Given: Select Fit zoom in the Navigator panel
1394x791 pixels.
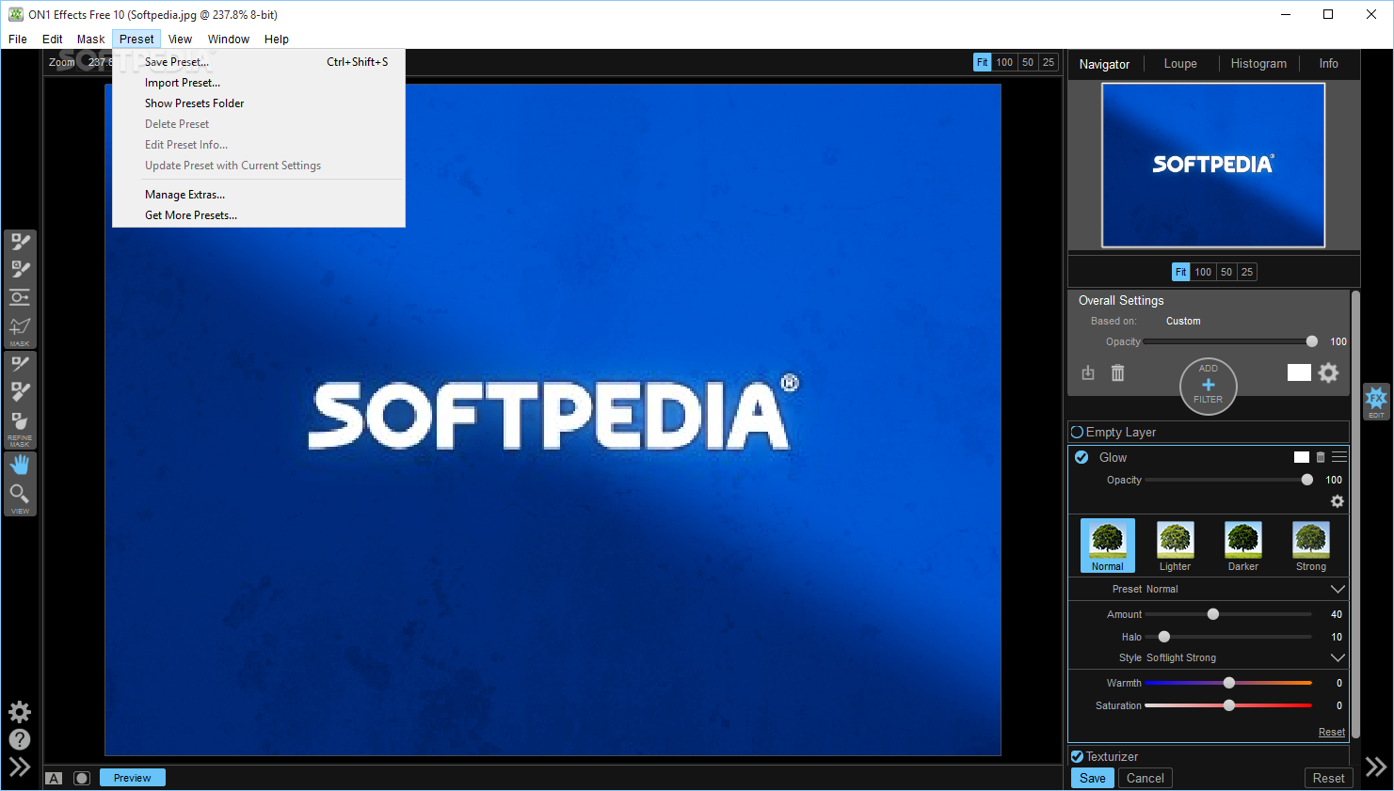Looking at the screenshot, I should [1180, 272].
